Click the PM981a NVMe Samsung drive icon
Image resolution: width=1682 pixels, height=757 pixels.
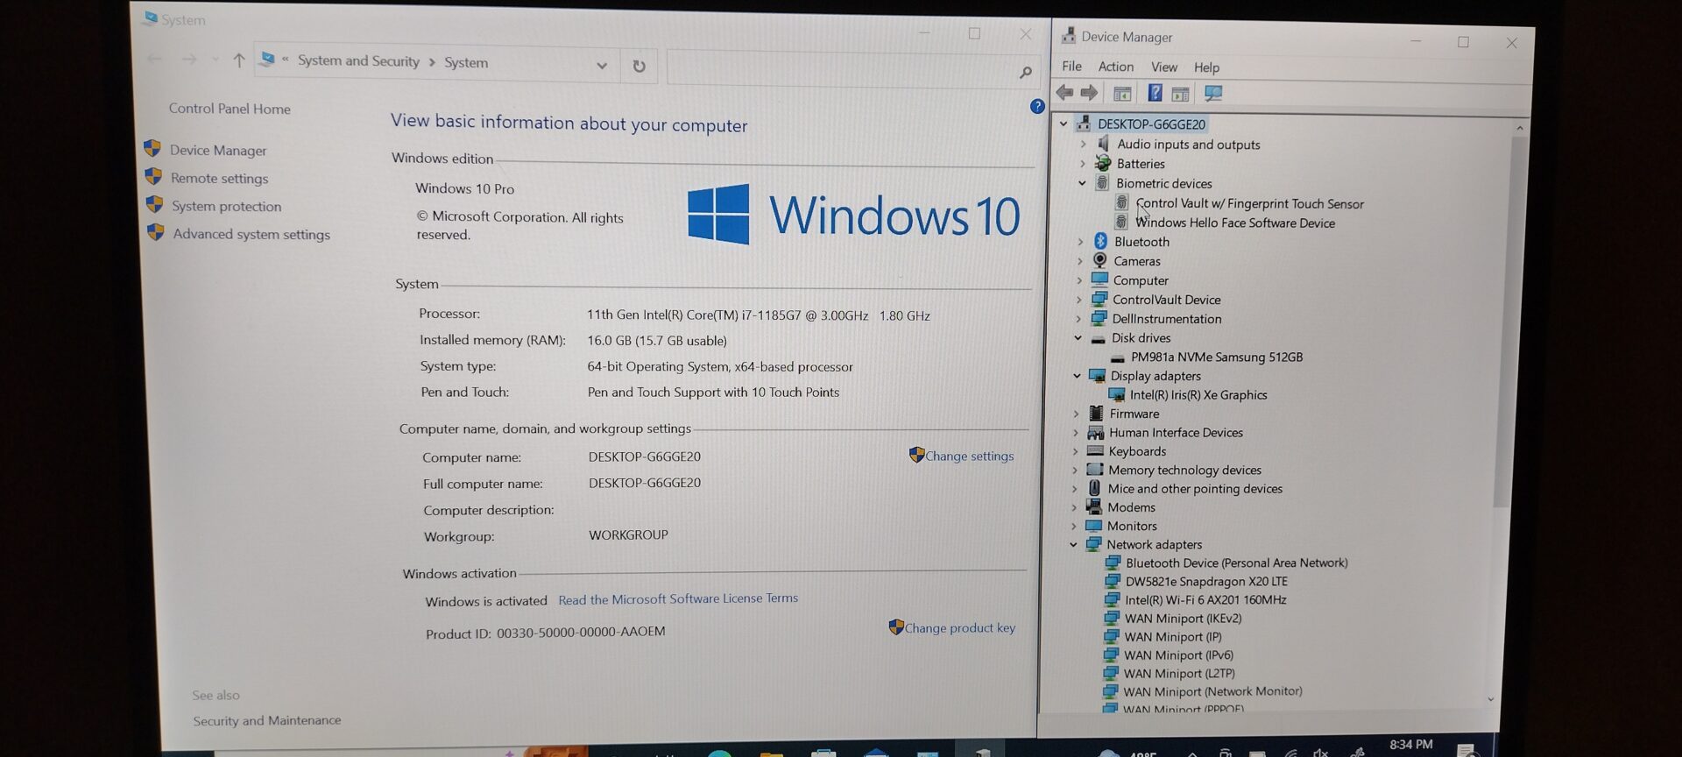point(1118,357)
